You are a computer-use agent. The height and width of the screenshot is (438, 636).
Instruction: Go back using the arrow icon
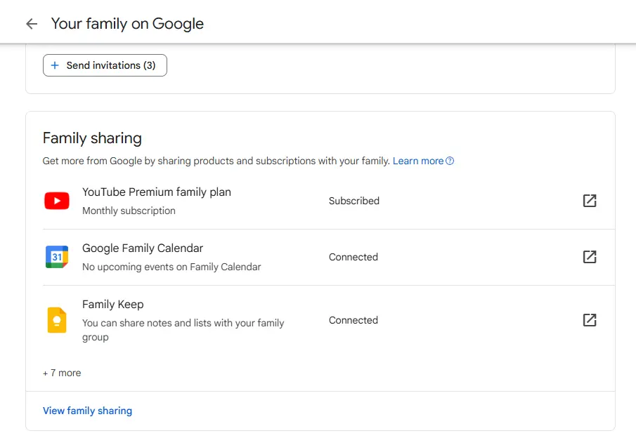click(x=32, y=24)
